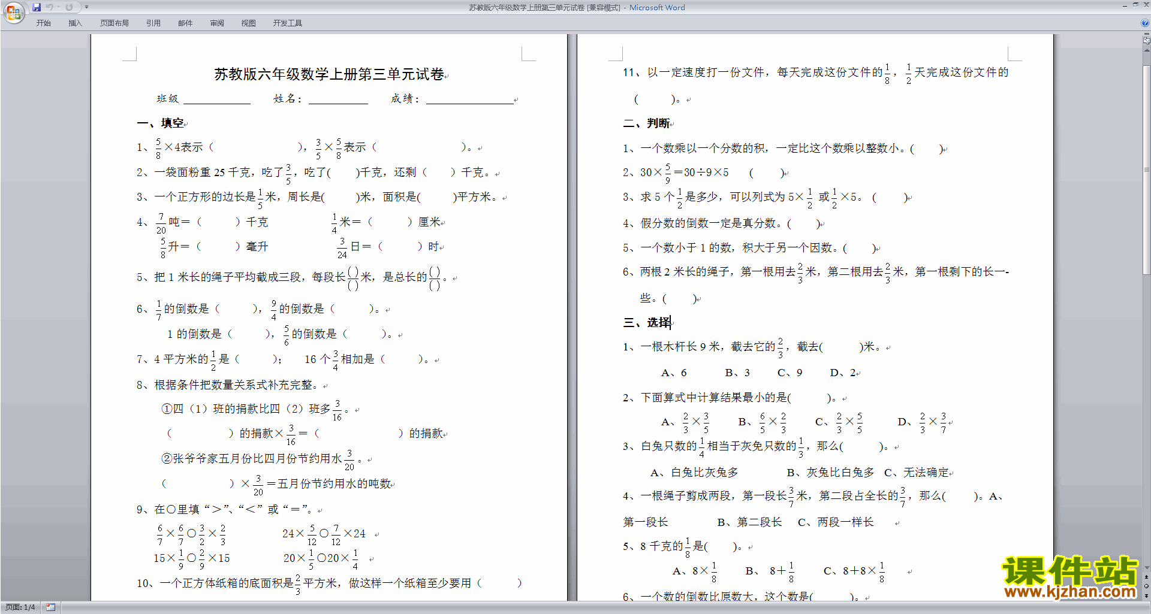Click the text 一袋面粉重 25 千克

click(x=202, y=173)
